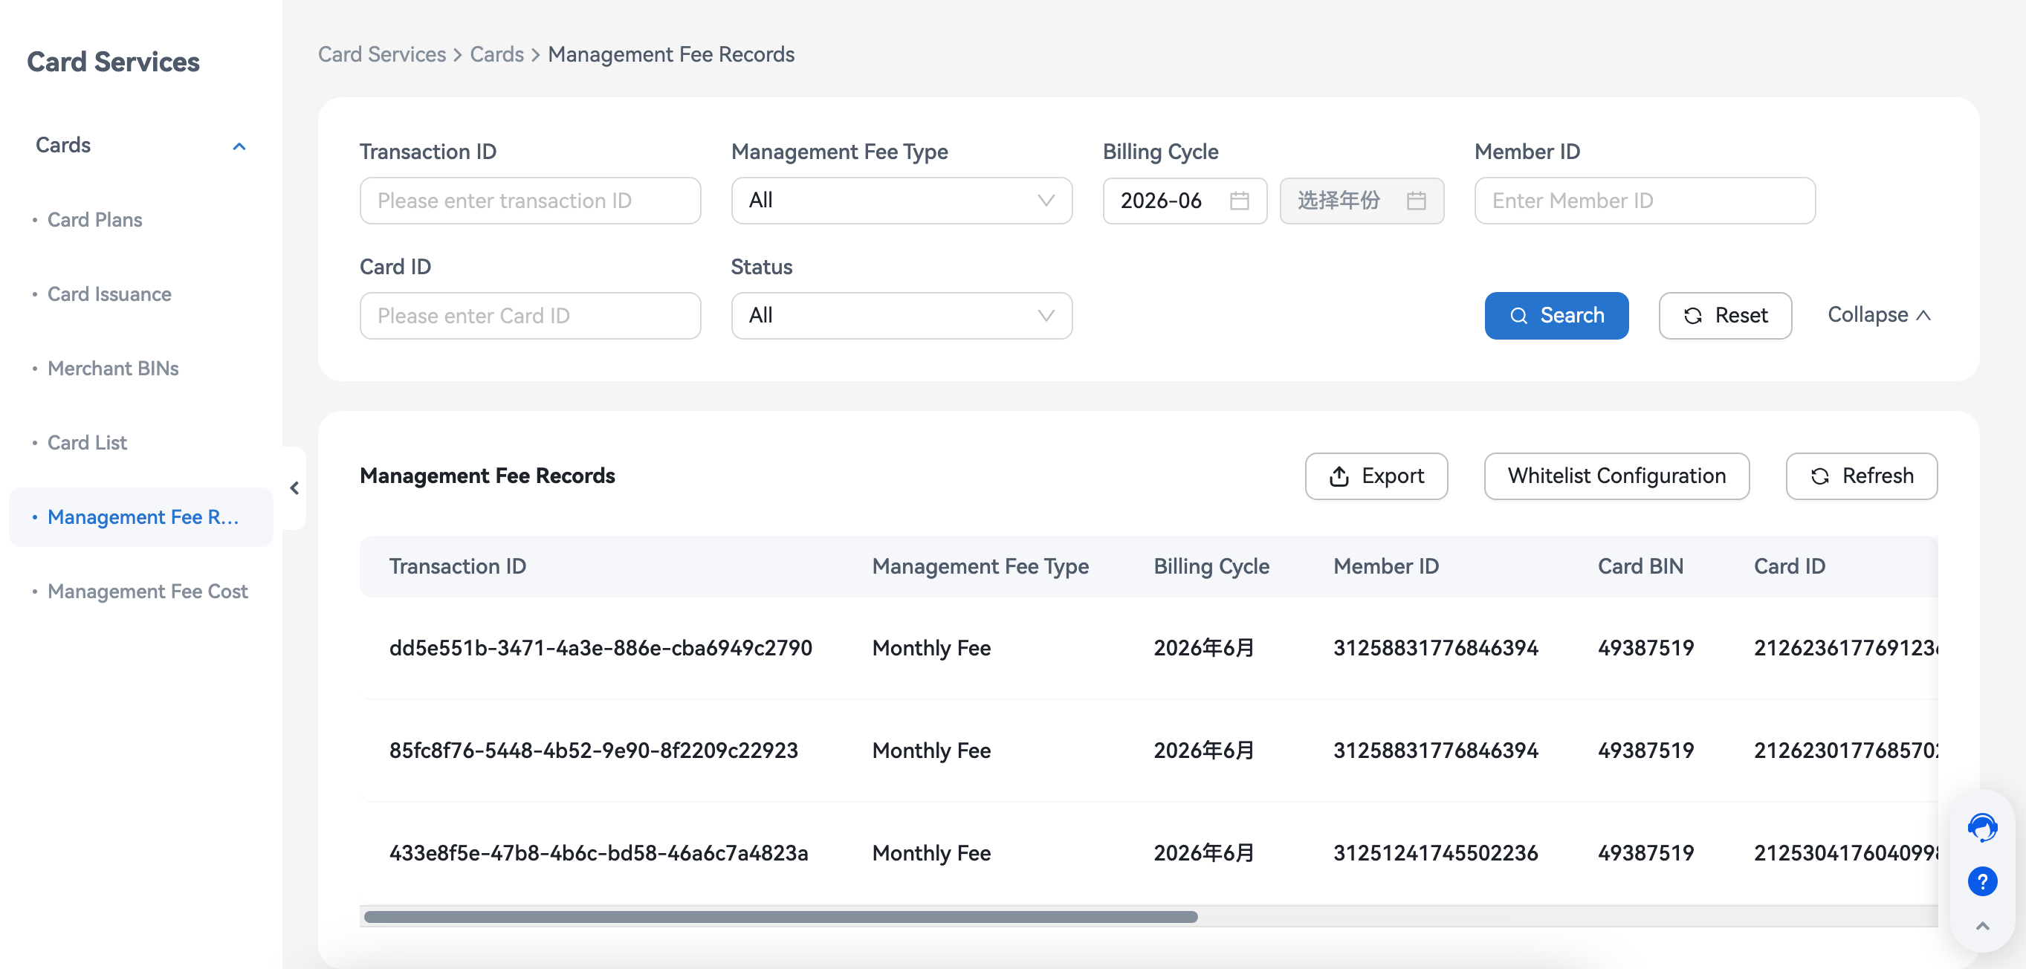
Task: Click the Card Services breadcrumb link
Action: tap(381, 54)
